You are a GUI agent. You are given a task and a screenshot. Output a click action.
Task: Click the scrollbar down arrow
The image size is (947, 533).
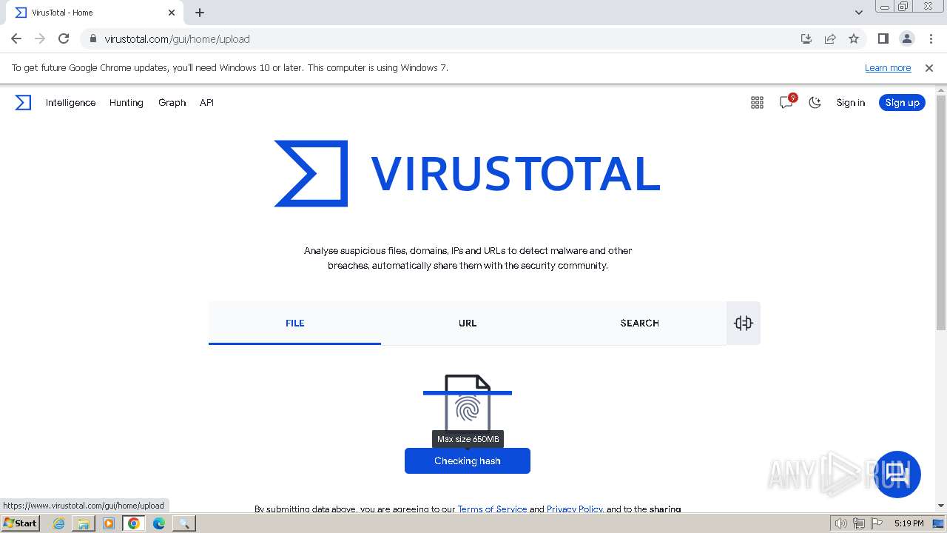tap(941, 506)
